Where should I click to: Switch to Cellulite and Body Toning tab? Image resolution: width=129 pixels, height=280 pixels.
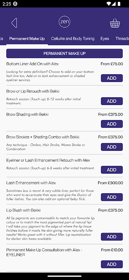73,38
